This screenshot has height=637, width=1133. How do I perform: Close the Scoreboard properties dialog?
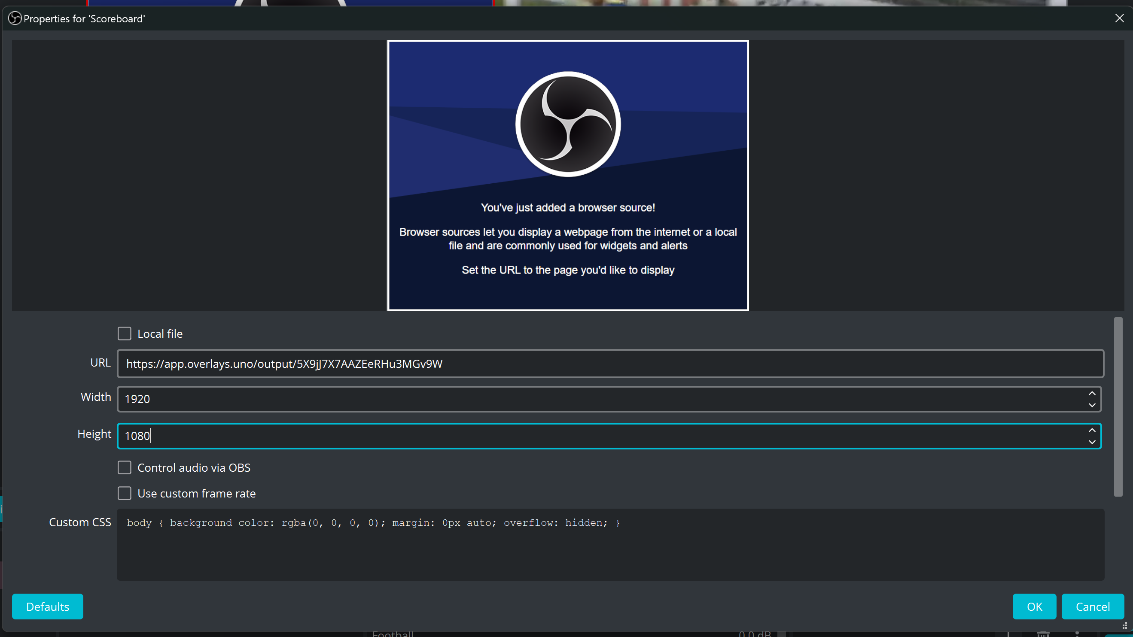[1119, 18]
